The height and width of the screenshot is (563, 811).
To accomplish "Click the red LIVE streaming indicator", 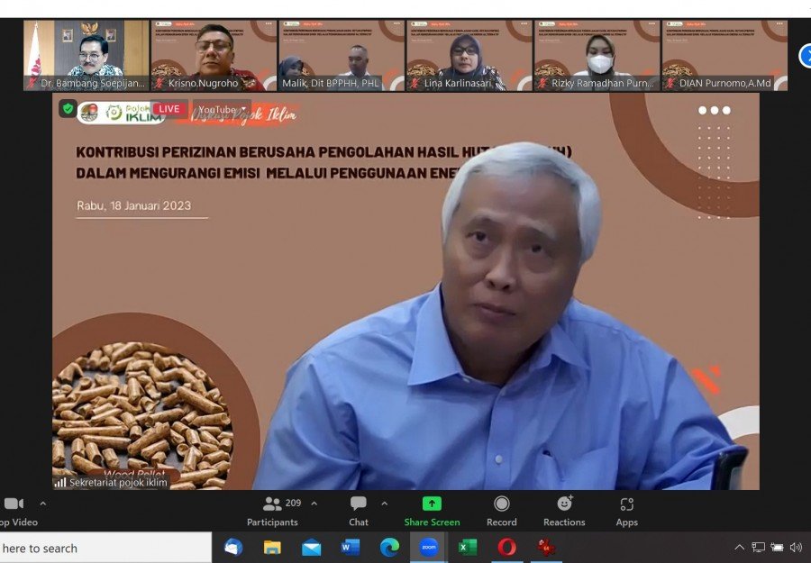I will [x=169, y=109].
